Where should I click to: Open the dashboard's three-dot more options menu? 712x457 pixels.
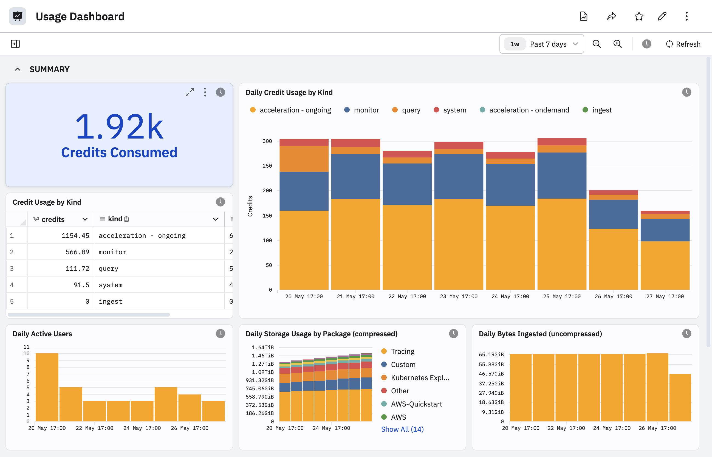tap(686, 16)
